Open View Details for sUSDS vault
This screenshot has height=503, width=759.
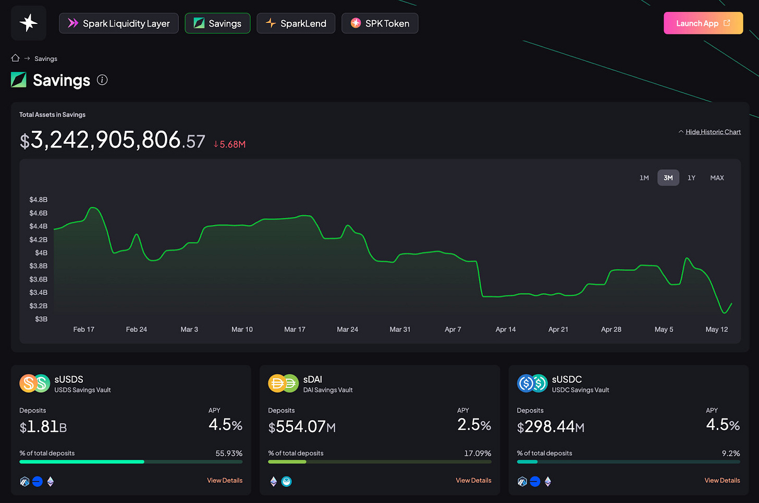pyautogui.click(x=225, y=481)
